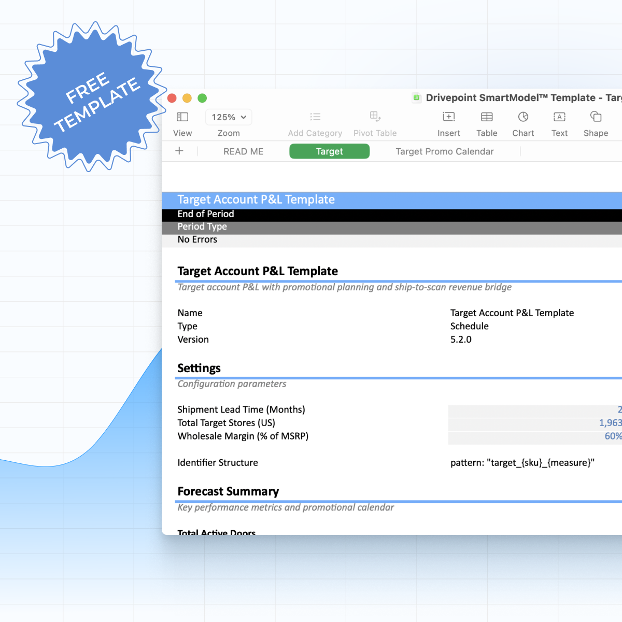
Task: Open the Shape picker
Action: 596,117
